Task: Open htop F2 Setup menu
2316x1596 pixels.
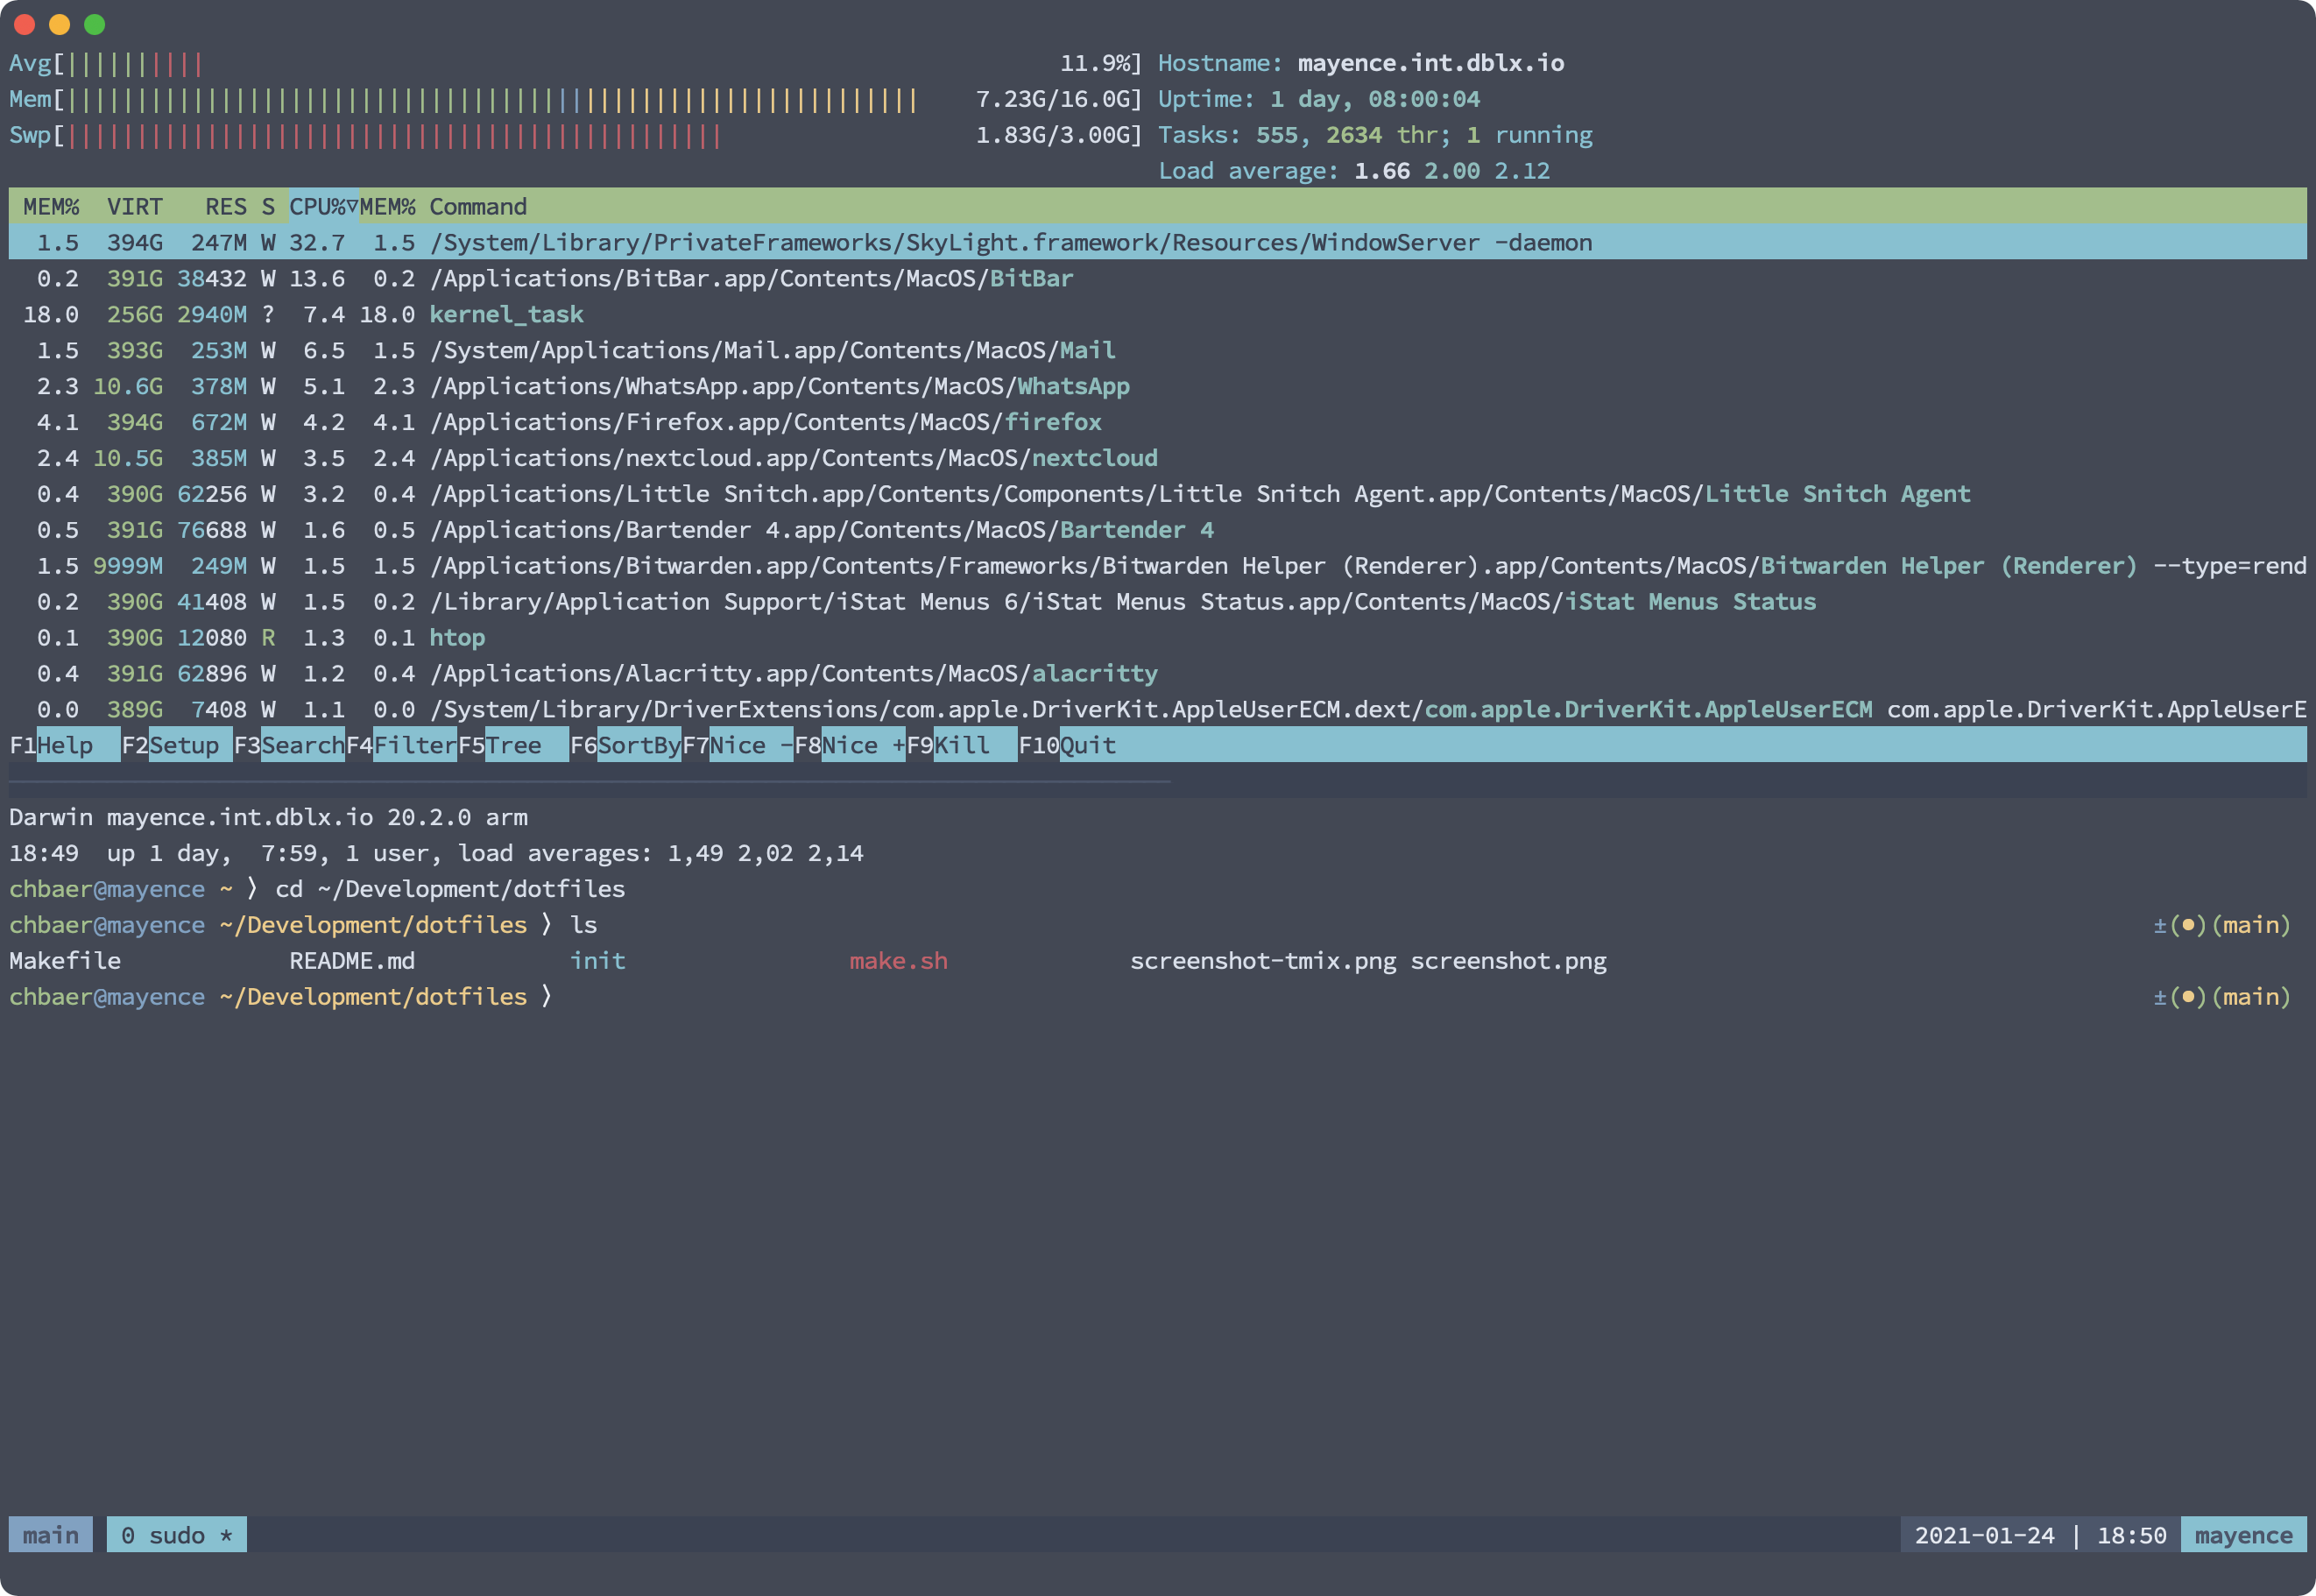Action: click(x=183, y=745)
